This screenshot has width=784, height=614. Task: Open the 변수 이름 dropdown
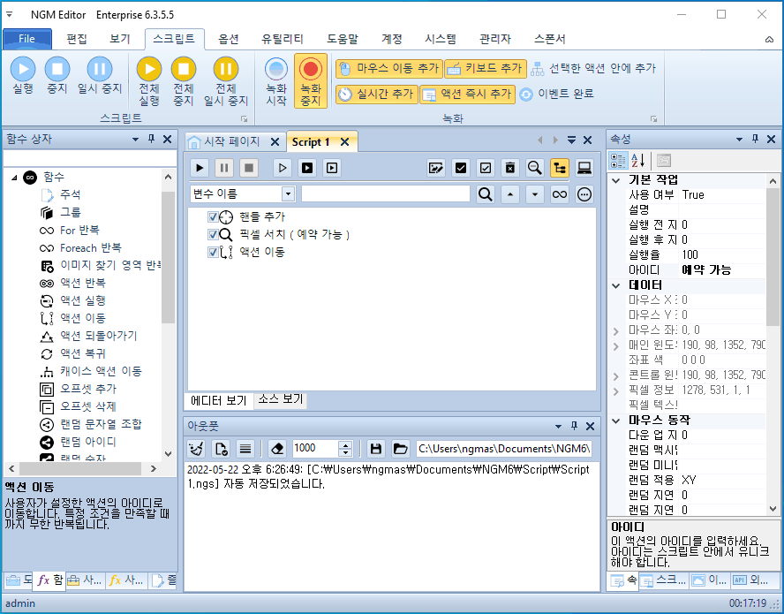pos(288,194)
